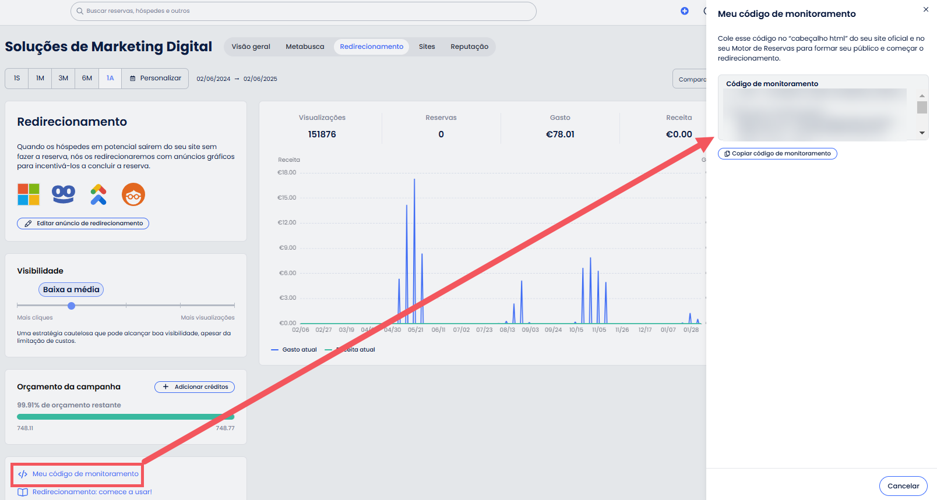Click the campaign budget progress bar
This screenshot has width=937, height=500.
pyautogui.click(x=126, y=417)
